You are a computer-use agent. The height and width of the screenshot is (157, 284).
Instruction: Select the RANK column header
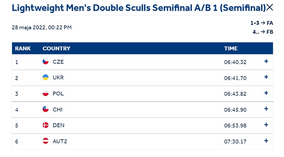click(23, 48)
